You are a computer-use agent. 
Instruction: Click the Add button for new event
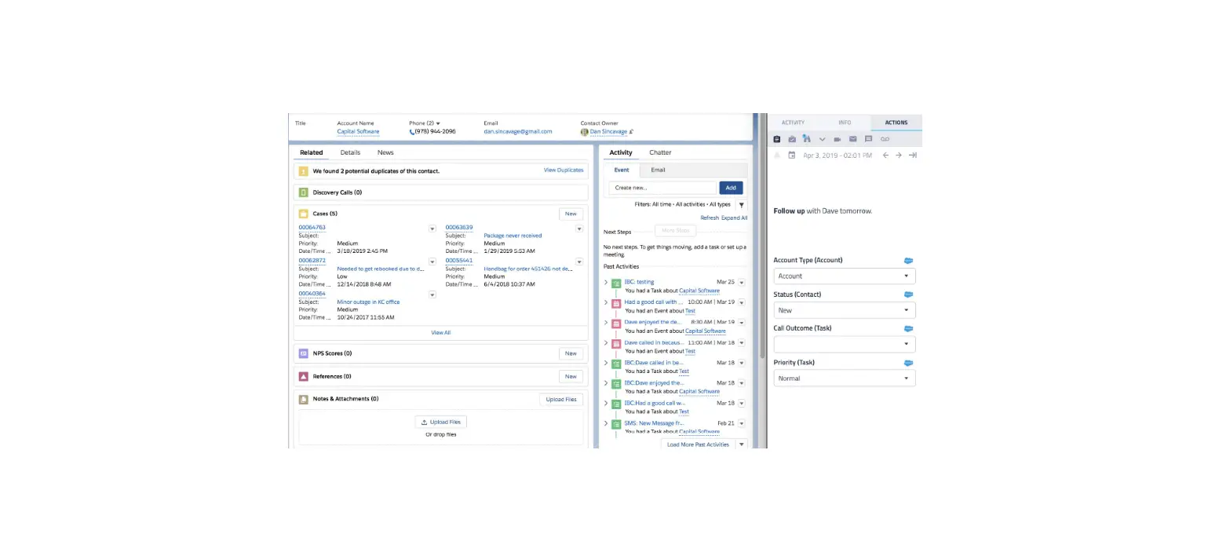(x=731, y=188)
